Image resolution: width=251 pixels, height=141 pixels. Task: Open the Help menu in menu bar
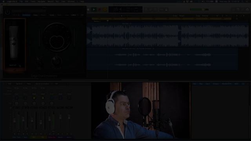pos(82,2)
